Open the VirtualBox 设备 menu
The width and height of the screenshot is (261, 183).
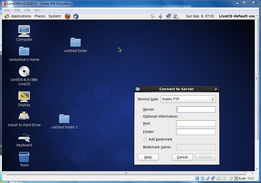pos(27,10)
